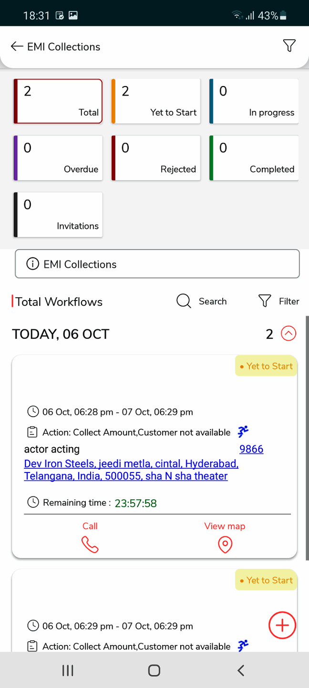This screenshot has height=688, width=309.
Task: Open the filter funnel in header
Action: 289,45
